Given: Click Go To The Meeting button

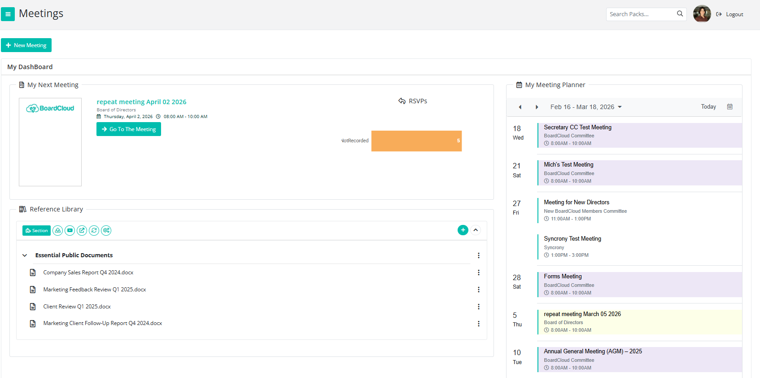Looking at the screenshot, I should point(129,129).
